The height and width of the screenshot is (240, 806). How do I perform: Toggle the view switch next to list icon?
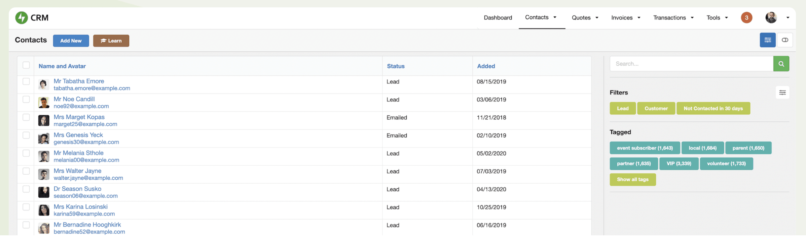(785, 40)
